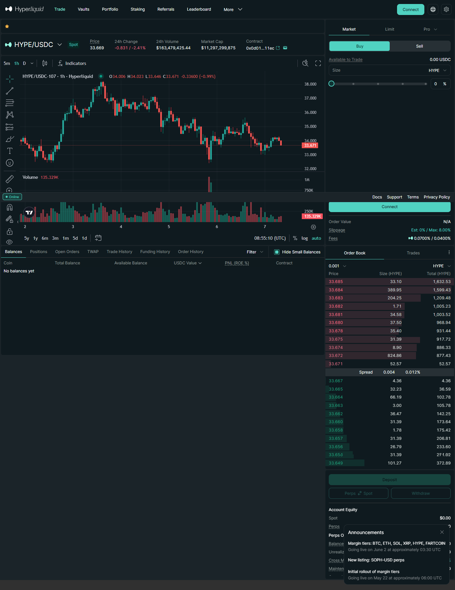
Task: Click the Size input field
Action: point(390,70)
